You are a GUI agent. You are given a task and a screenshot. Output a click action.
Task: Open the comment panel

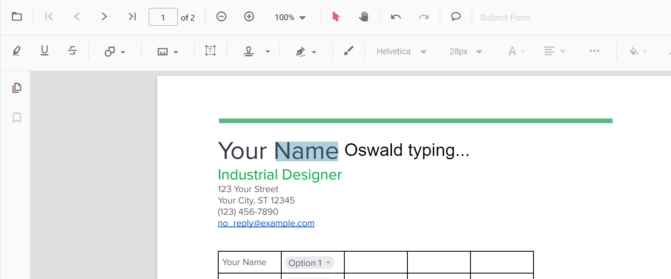(x=456, y=17)
